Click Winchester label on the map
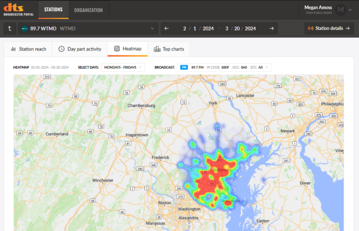The image size is (359, 231). (102, 180)
